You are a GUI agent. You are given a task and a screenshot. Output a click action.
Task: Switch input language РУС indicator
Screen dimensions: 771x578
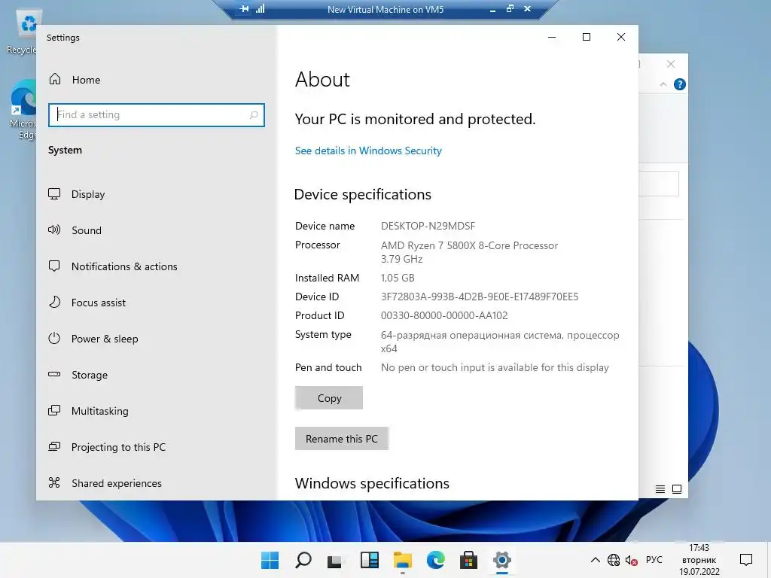(x=654, y=560)
